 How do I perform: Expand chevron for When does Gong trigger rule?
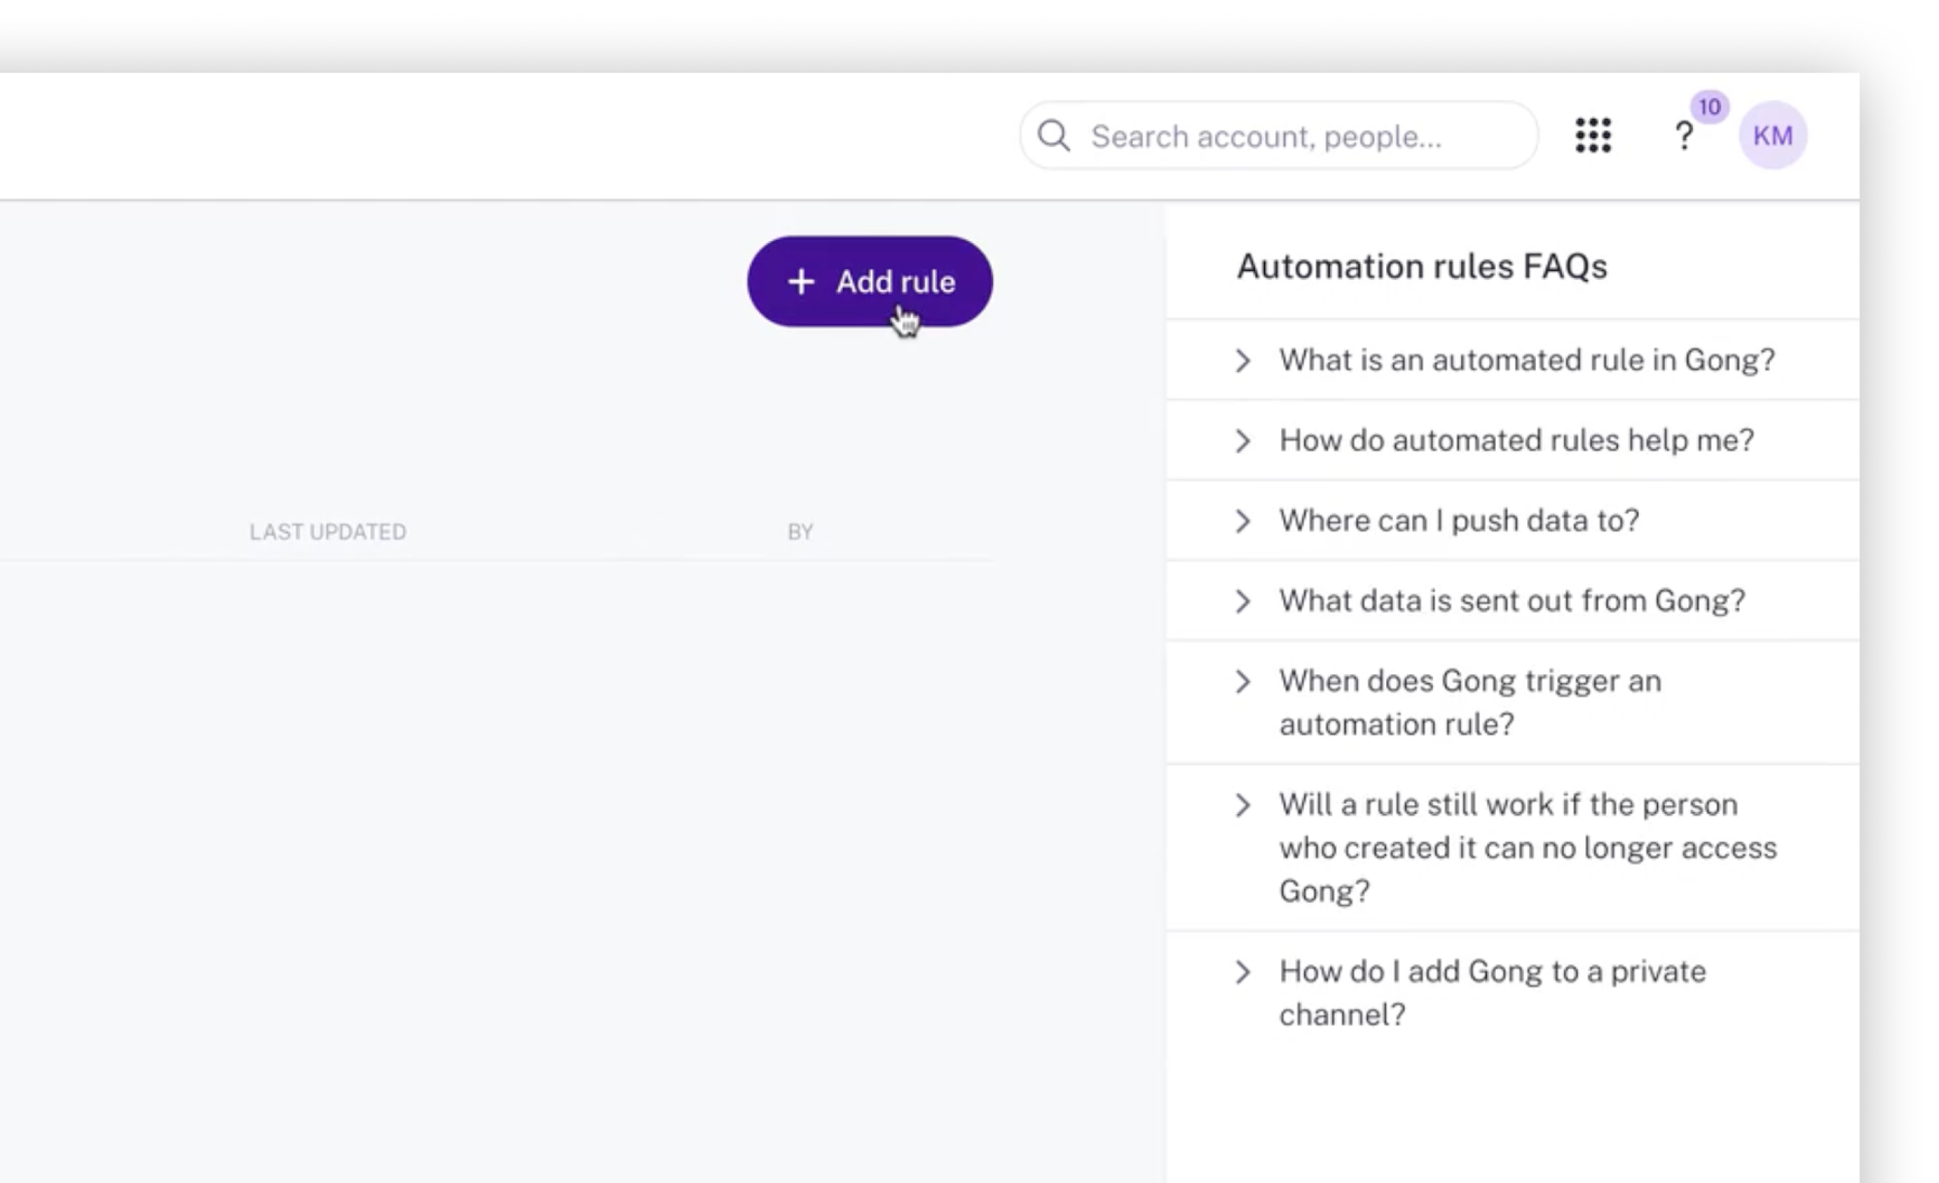coord(1243,682)
